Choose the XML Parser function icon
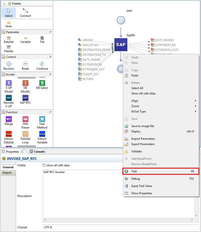 (x=26, y=123)
